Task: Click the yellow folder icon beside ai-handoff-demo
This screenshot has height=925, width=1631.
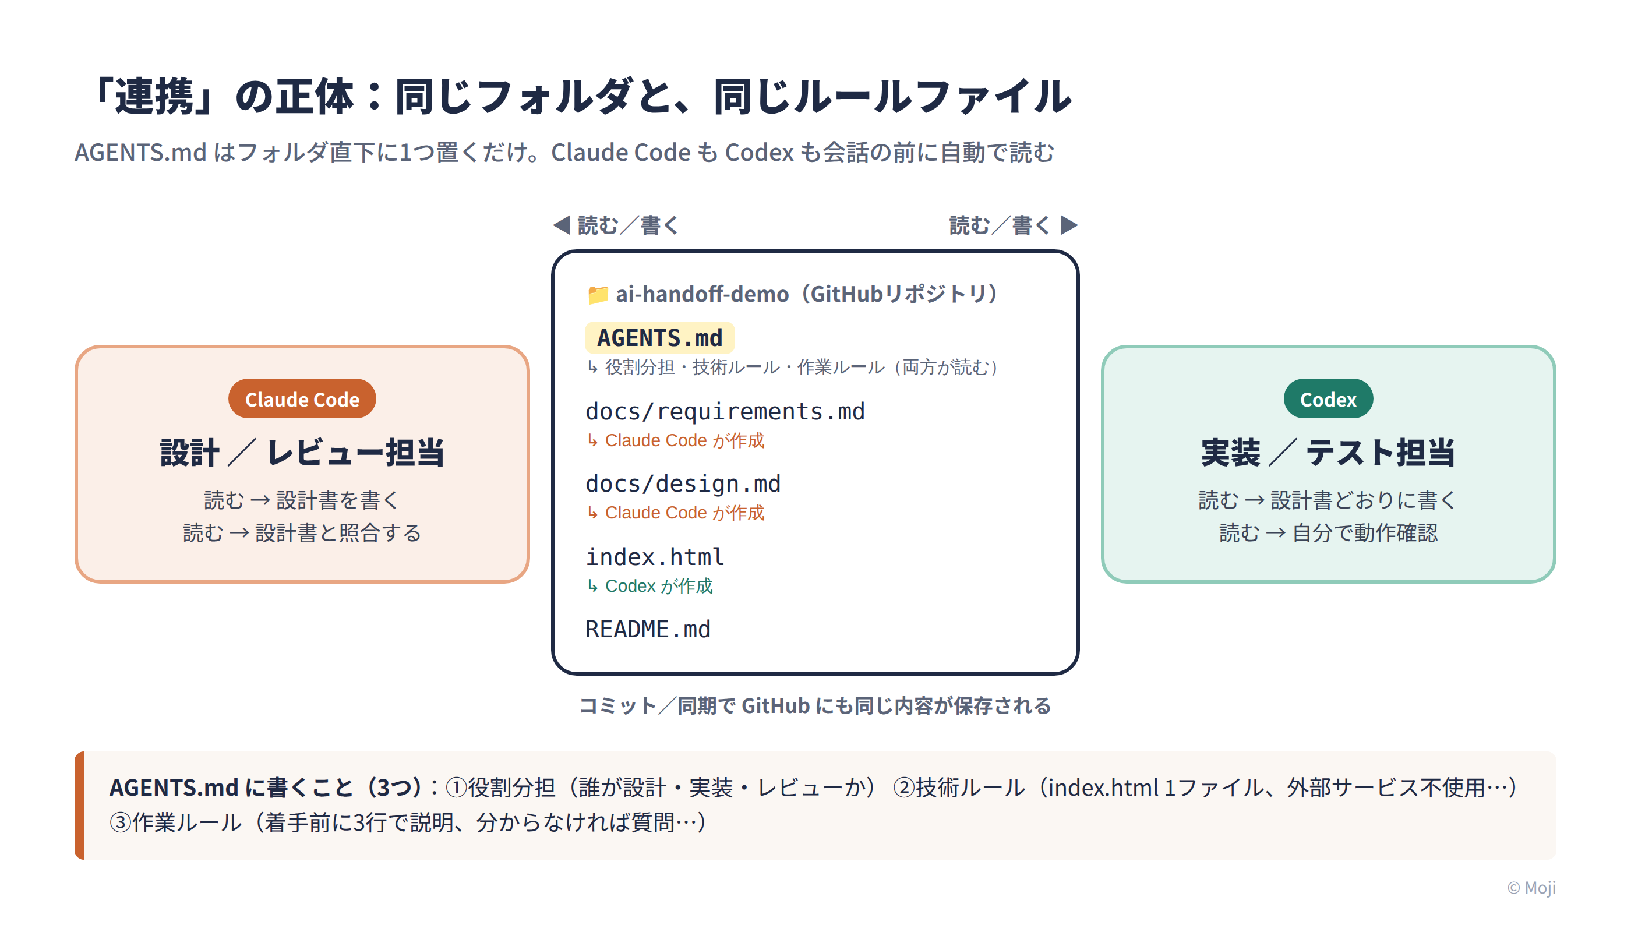Action: [597, 295]
